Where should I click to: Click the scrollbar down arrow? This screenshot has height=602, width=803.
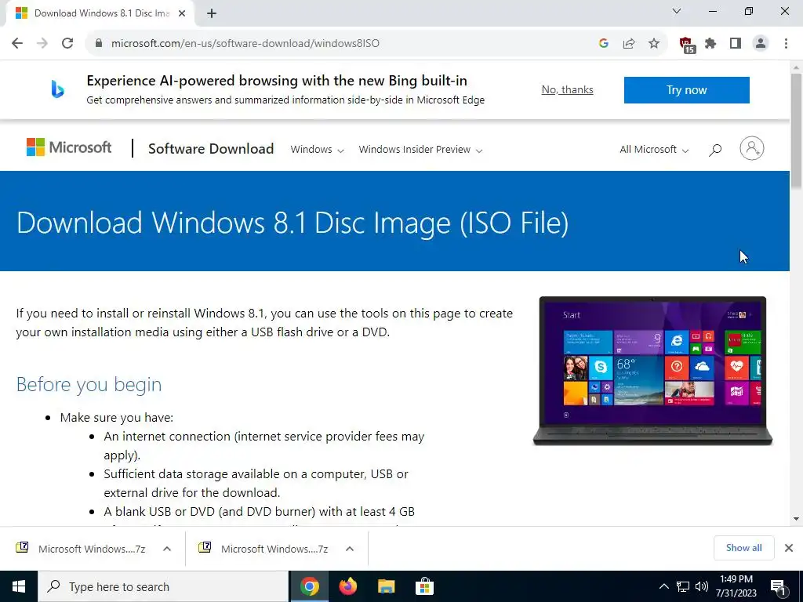797,519
